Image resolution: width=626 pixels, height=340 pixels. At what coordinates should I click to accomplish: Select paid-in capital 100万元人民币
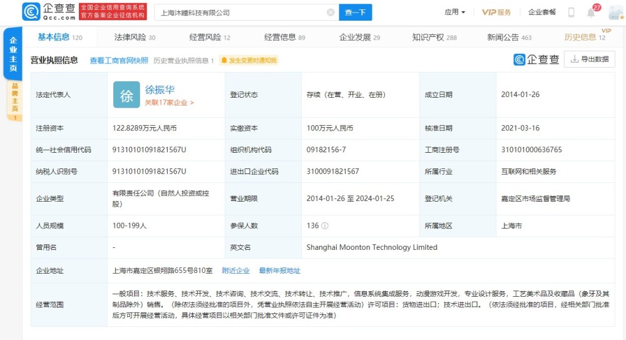pyautogui.click(x=330, y=128)
